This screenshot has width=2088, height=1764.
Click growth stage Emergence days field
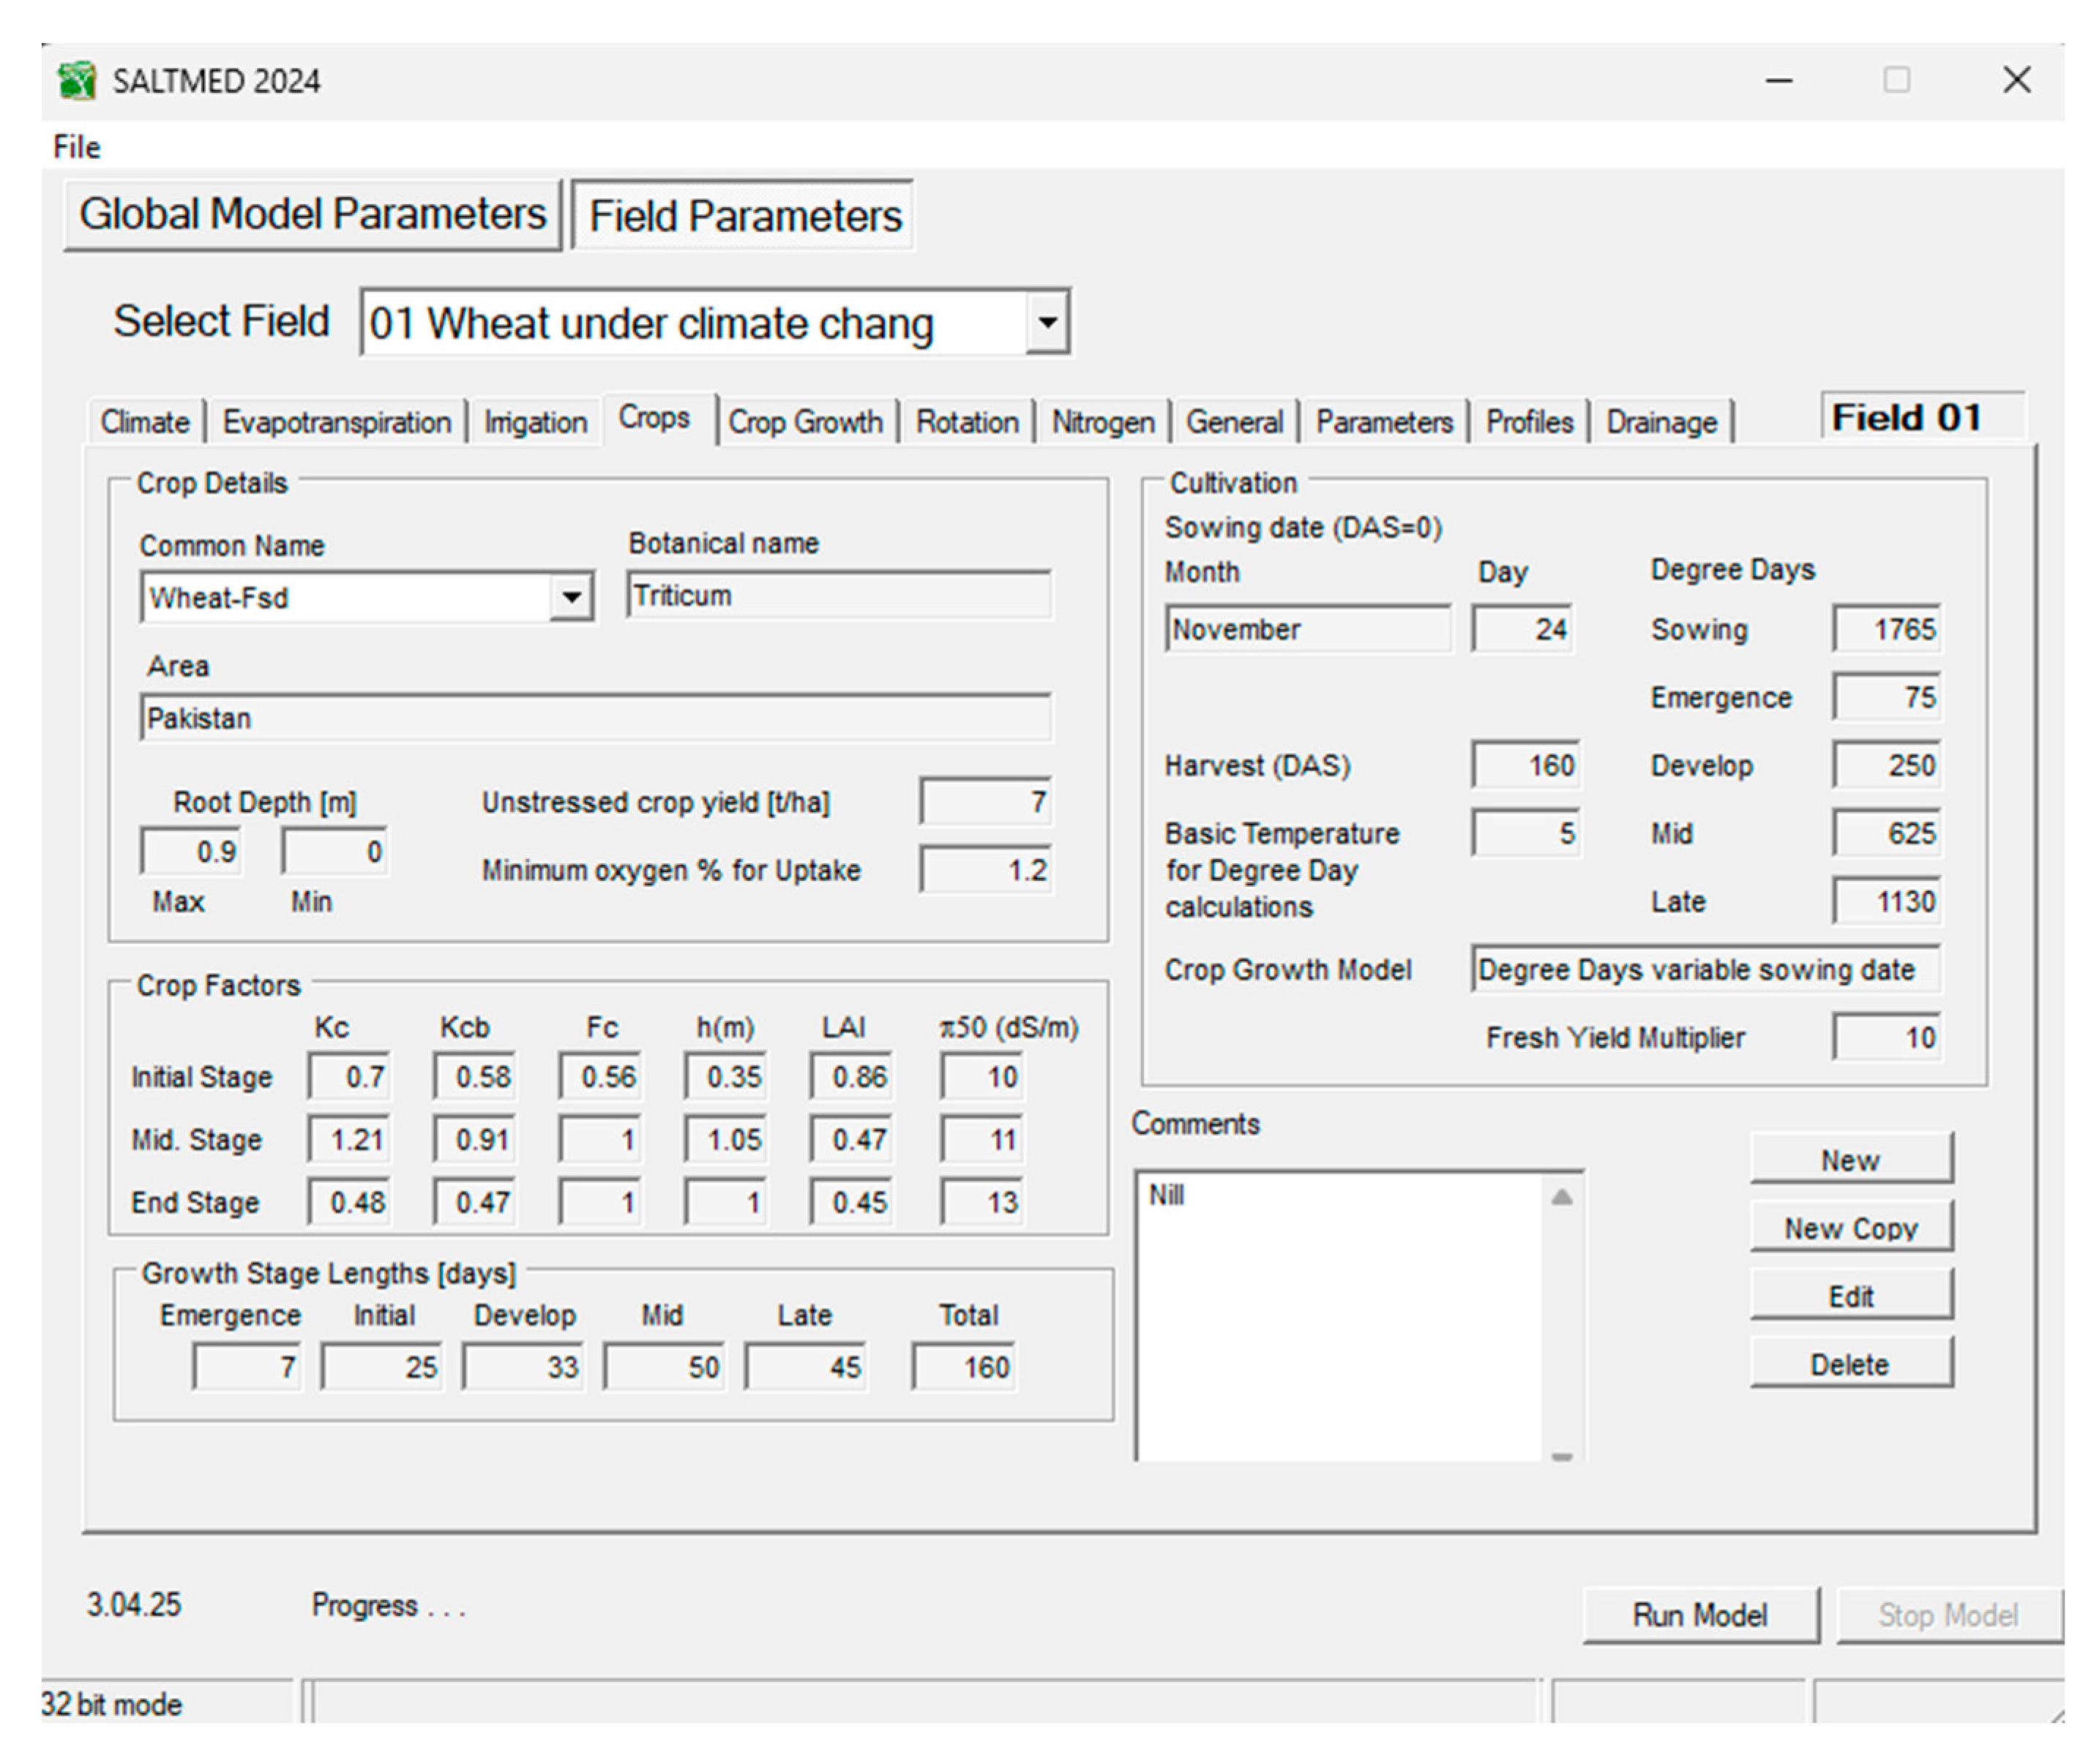tap(246, 1366)
